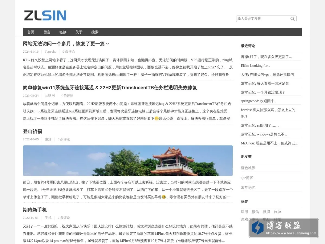Select the 微信 tag
The image size is (325, 244).
pos(255,212)
